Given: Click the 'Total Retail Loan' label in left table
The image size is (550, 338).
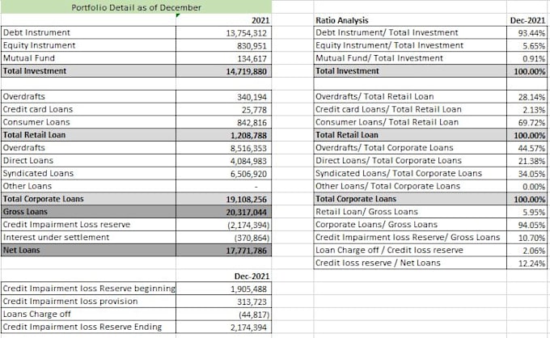Looking at the screenshot, I should tap(88, 135).
